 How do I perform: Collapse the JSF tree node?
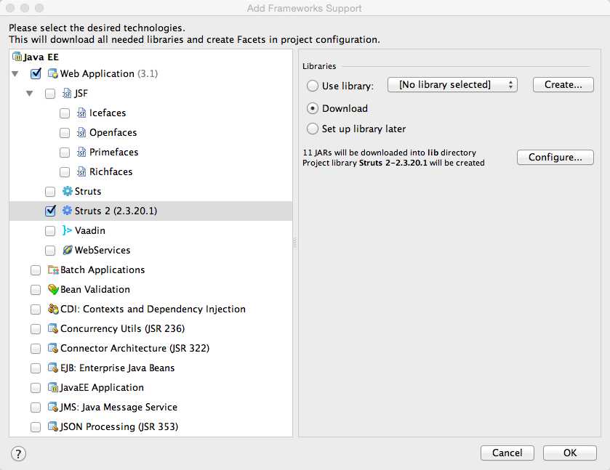[30, 93]
